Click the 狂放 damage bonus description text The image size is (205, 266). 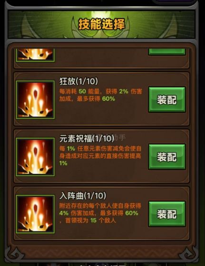pyautogui.click(x=100, y=95)
